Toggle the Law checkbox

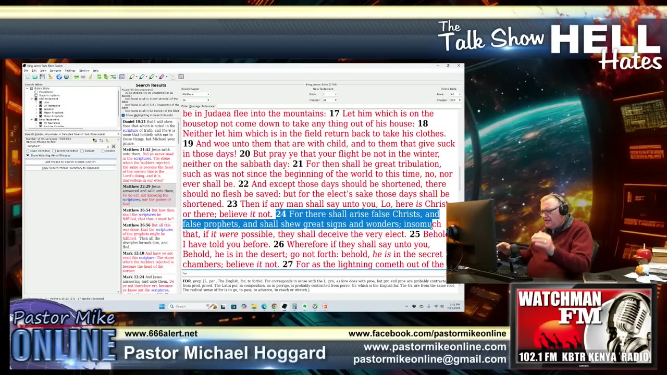click(41, 102)
